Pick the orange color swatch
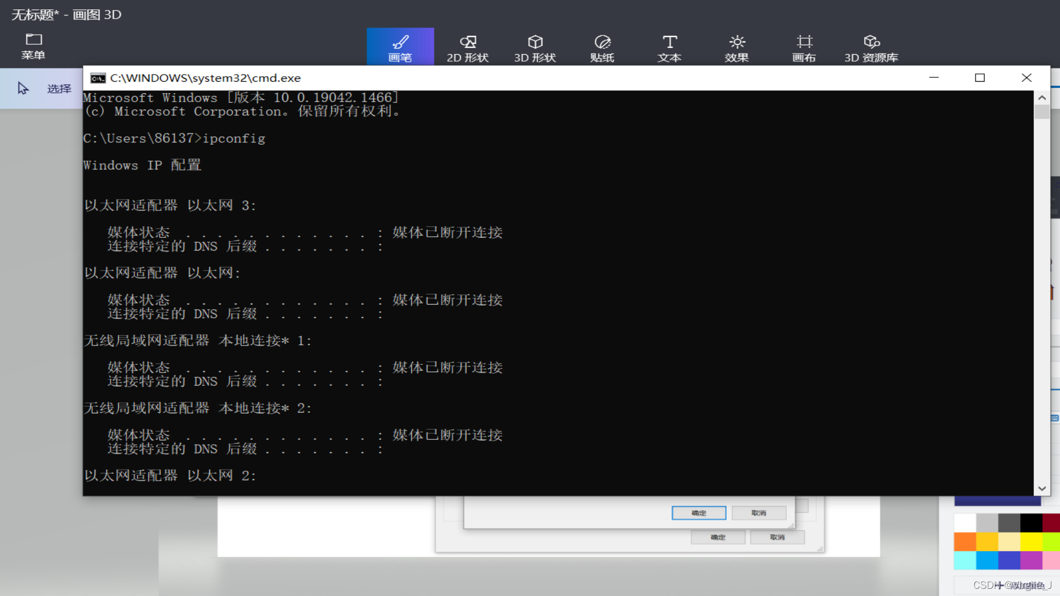This screenshot has height=596, width=1060. pos(964,541)
